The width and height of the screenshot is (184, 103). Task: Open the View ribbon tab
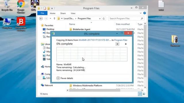[x=73, y=13]
